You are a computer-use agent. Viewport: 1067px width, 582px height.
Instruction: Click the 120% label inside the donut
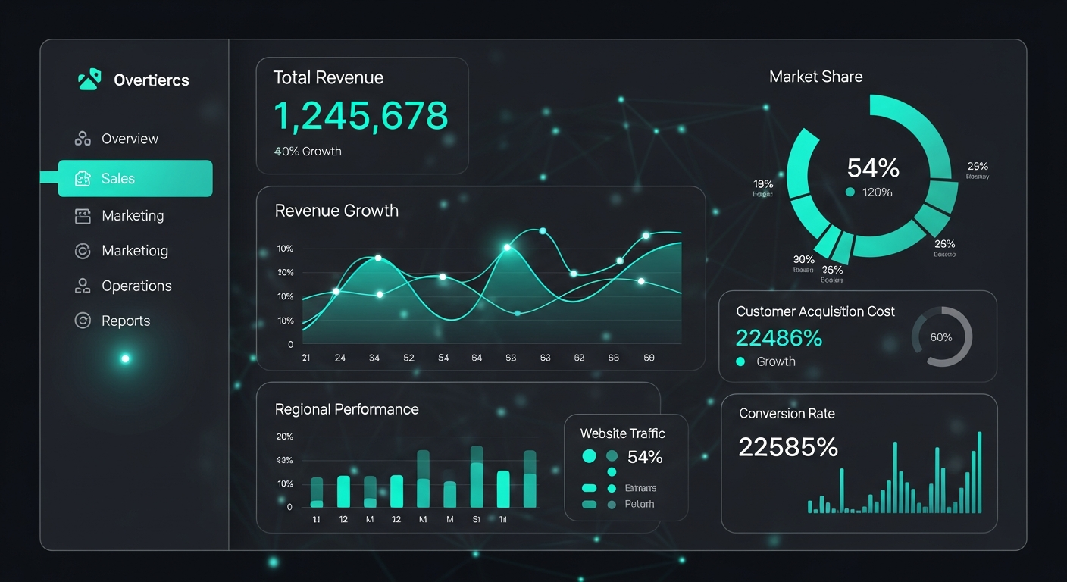[878, 192]
